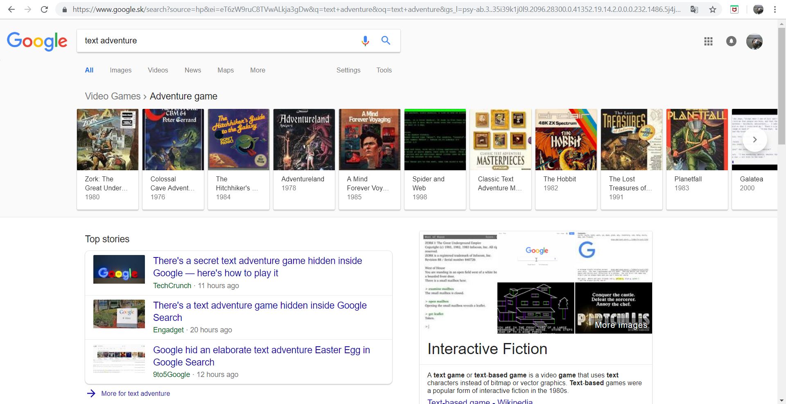The width and height of the screenshot is (786, 404).
Task: Expand the More search categories menu
Action: point(258,70)
